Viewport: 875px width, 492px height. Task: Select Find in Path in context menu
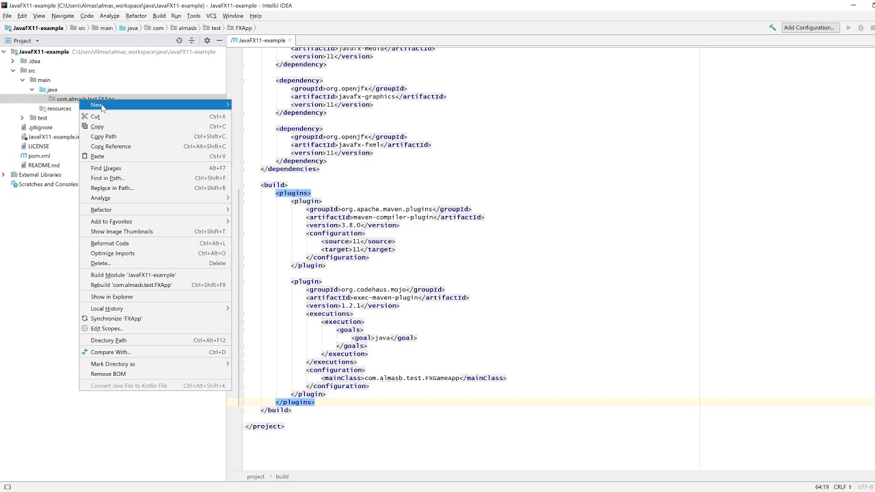pos(155,178)
